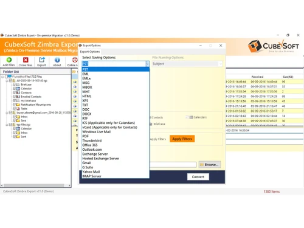Click the orange Apply Filters button
304x228 pixels.
click(182, 139)
